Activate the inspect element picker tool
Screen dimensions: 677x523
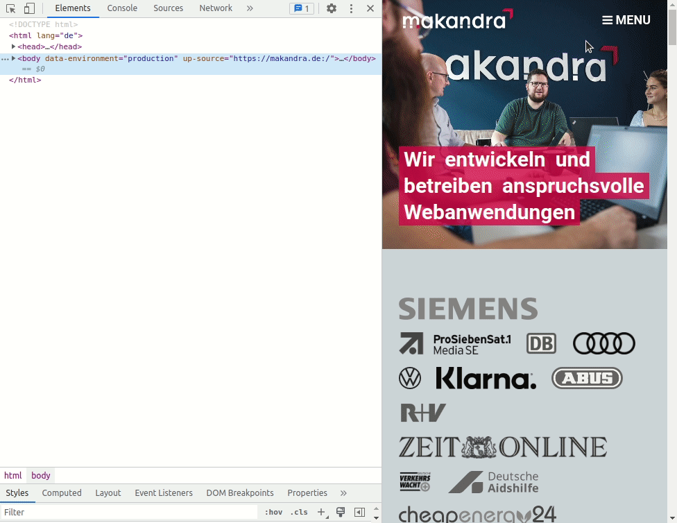11,9
